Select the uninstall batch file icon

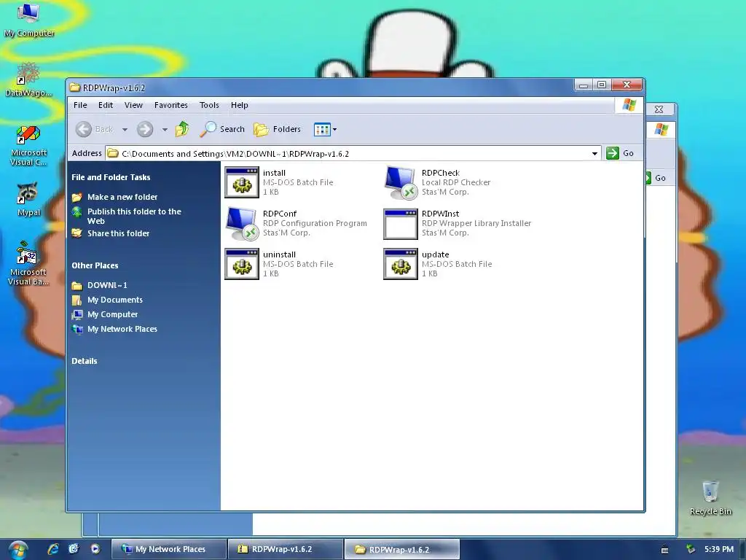(242, 264)
